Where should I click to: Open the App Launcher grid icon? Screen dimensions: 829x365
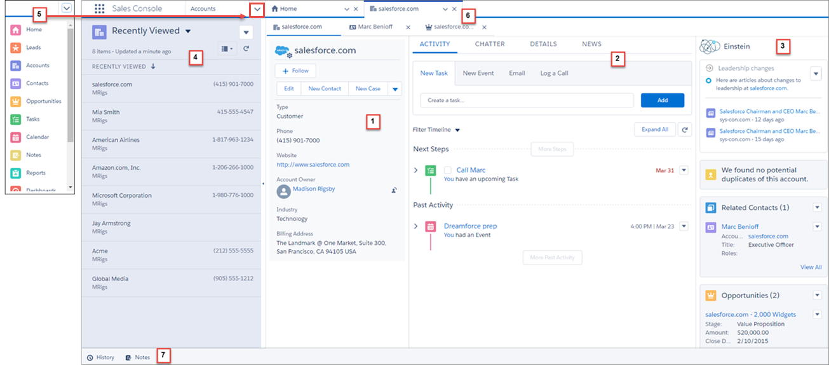(99, 9)
